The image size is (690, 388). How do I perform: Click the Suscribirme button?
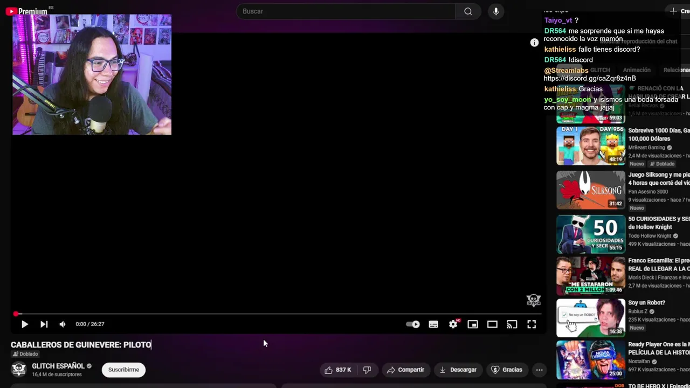123,370
